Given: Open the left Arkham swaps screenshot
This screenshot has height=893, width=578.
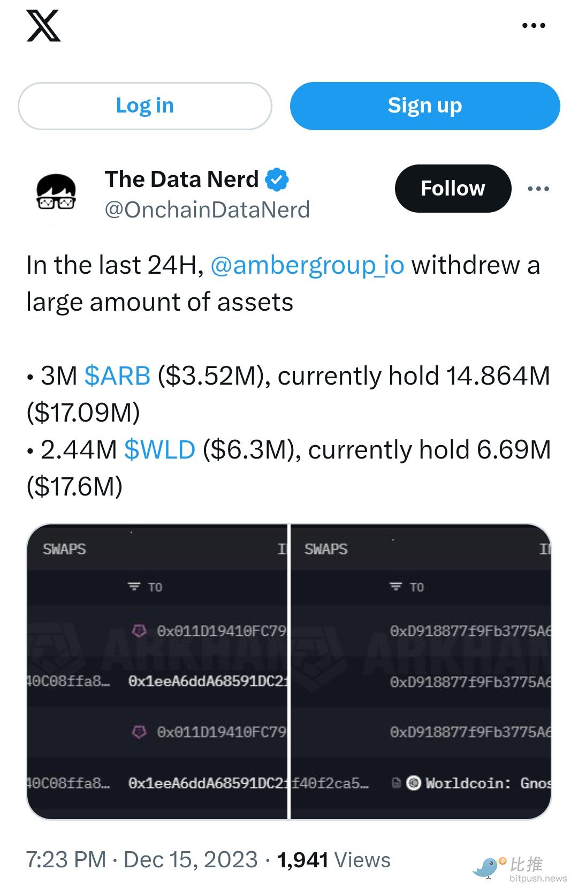Looking at the screenshot, I should 157,671.
